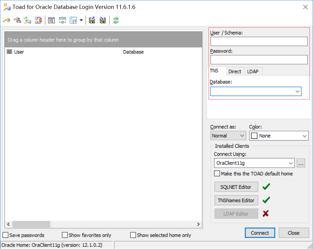Switch to the Direct tab
The image size is (313, 249).
click(235, 72)
